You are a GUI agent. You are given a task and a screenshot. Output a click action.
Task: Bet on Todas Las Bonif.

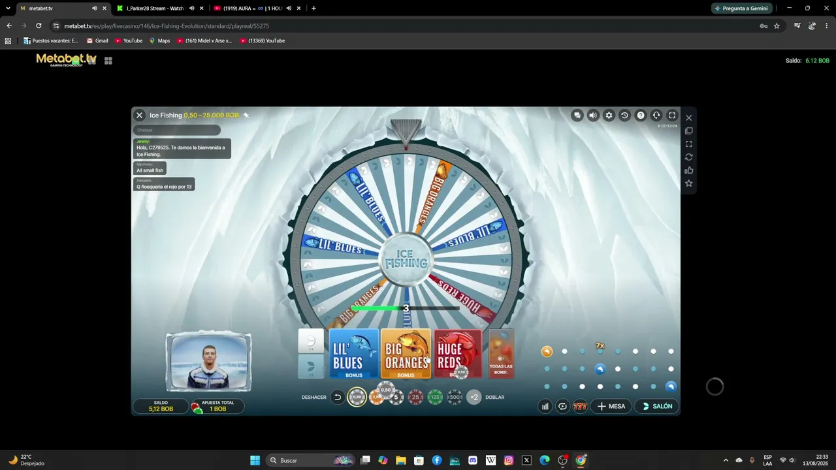[501, 354]
